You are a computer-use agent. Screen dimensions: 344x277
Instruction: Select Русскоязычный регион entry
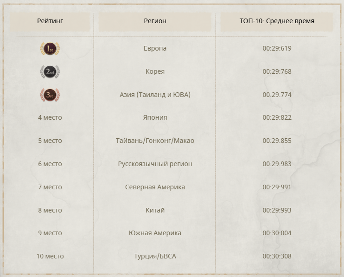[155, 164]
